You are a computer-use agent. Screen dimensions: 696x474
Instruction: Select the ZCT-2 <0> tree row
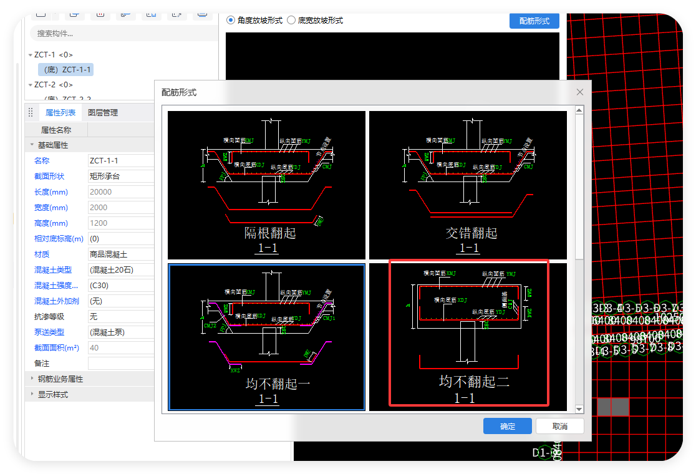(53, 85)
